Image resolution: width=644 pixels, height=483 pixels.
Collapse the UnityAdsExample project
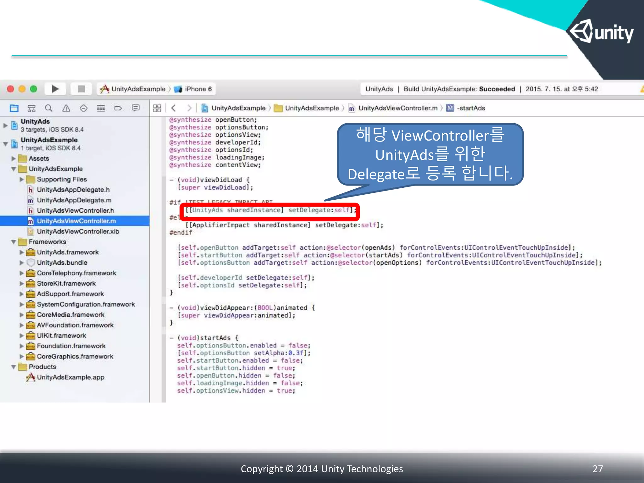[5, 144]
